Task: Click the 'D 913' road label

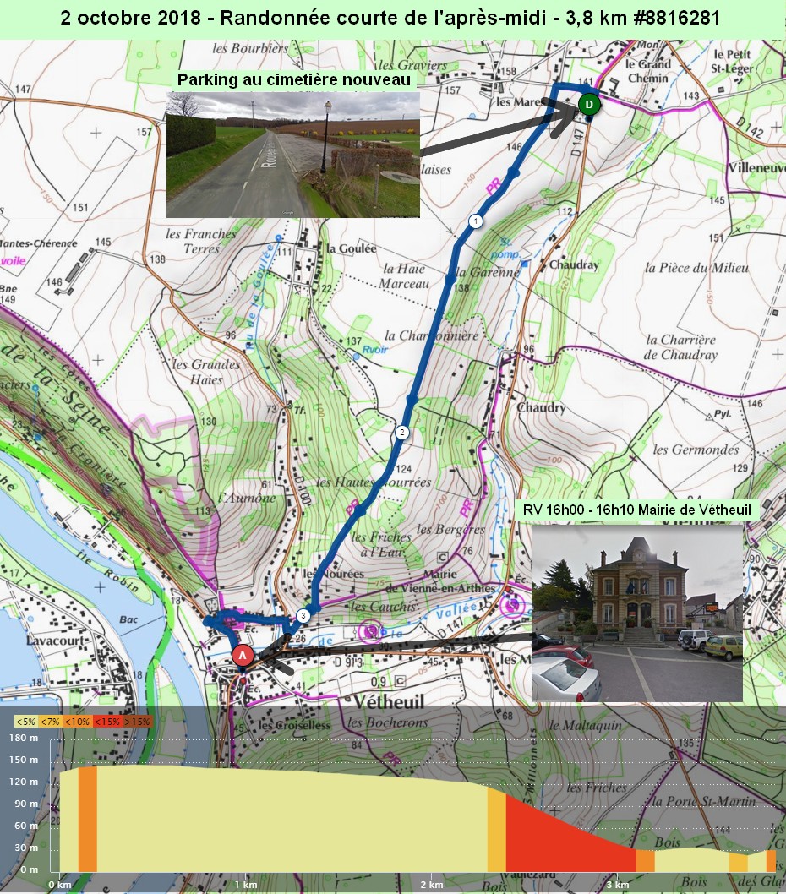Action: click(x=348, y=662)
